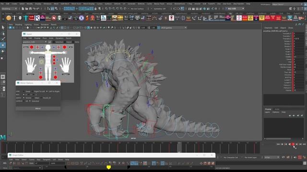
Task: Toggle the Xtra checkbox in picker window
Action: [73, 42]
